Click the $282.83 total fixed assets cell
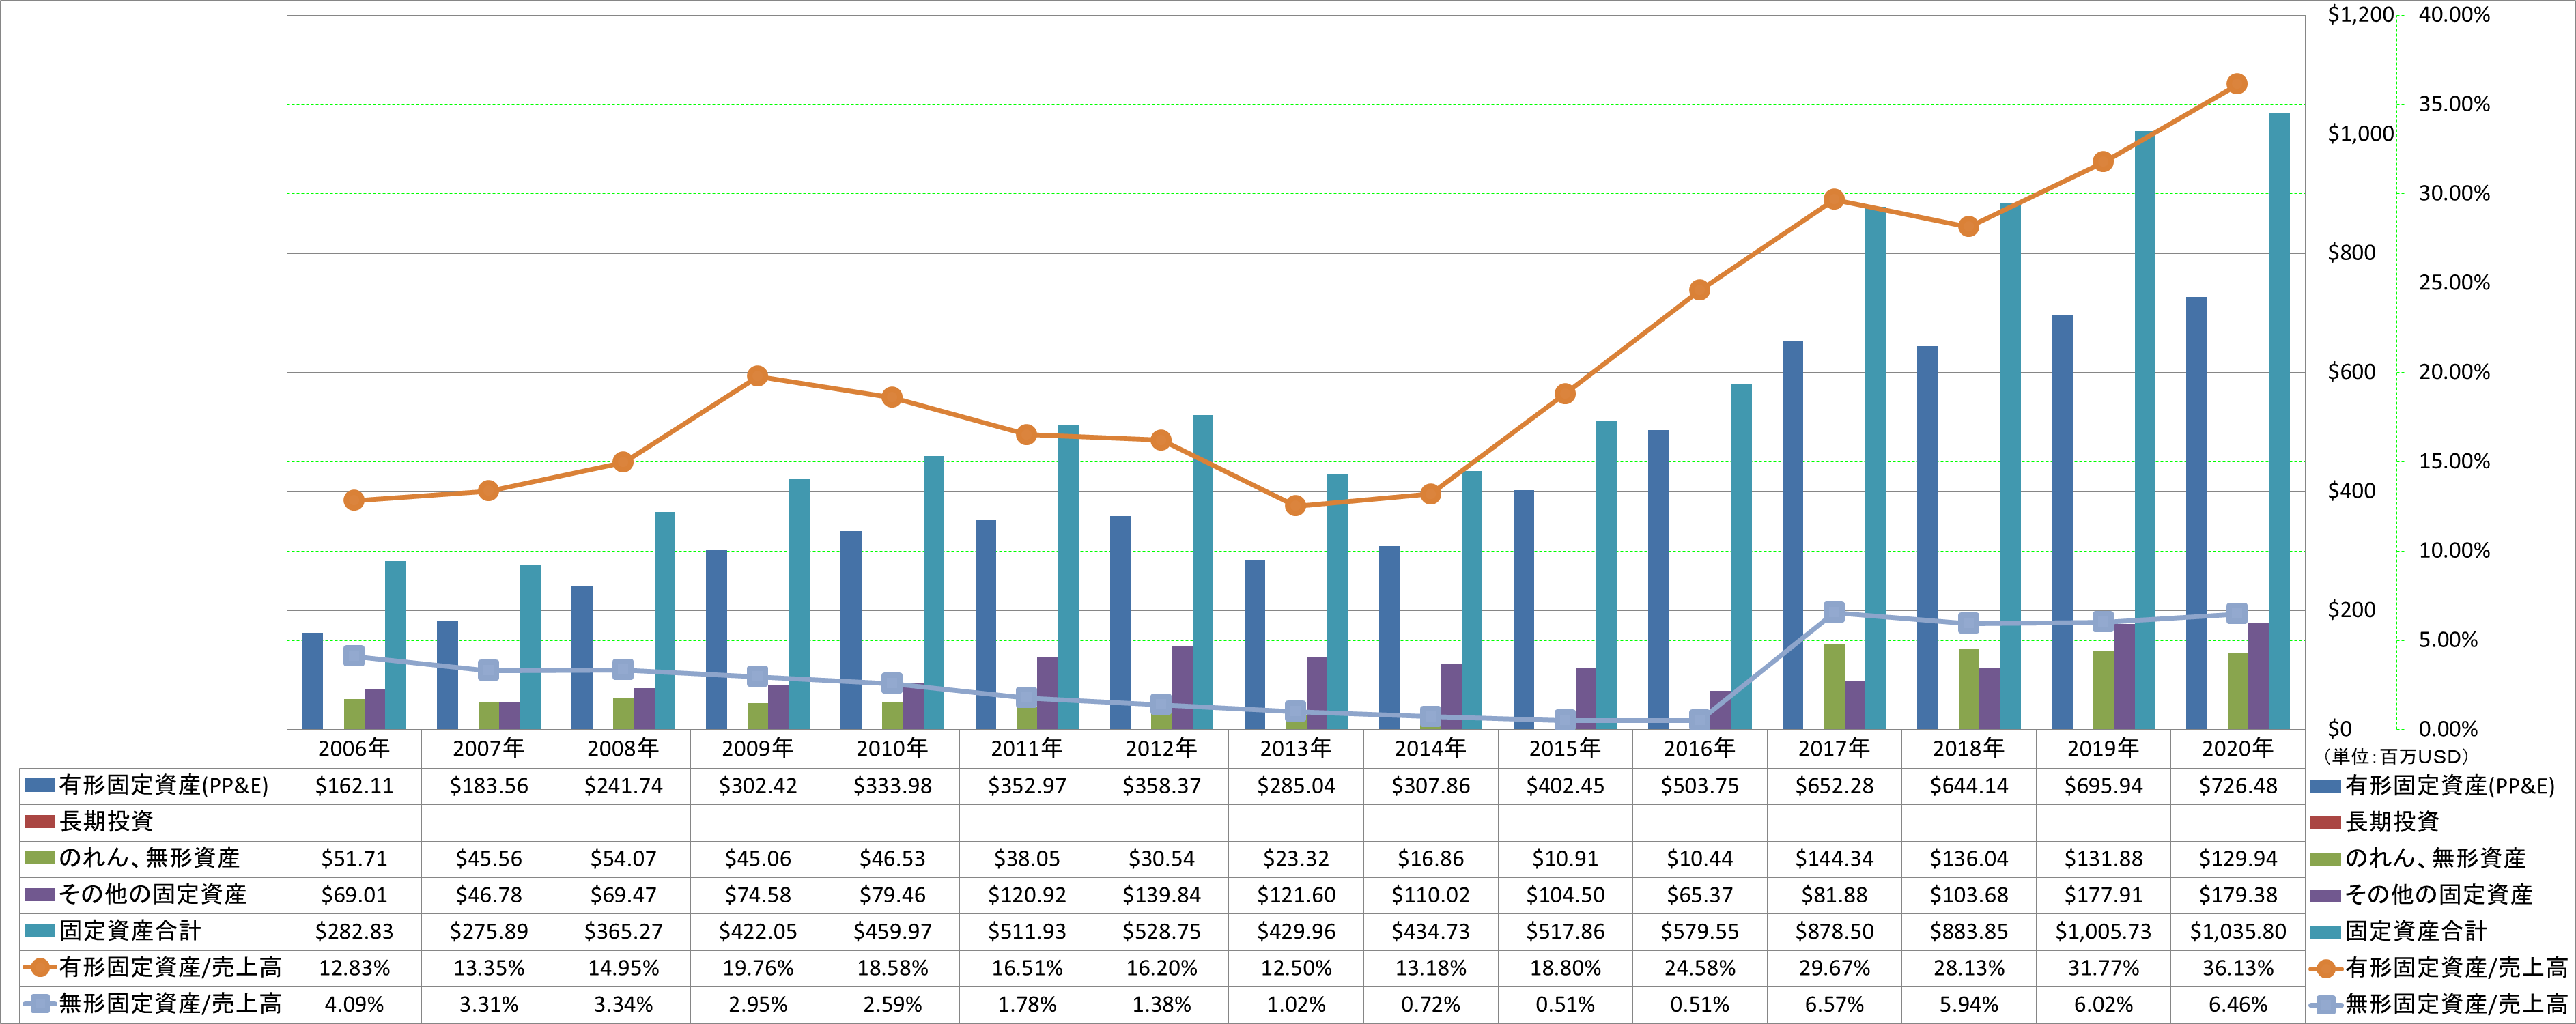Screen dimensions: 2576x1024 (x=354, y=931)
